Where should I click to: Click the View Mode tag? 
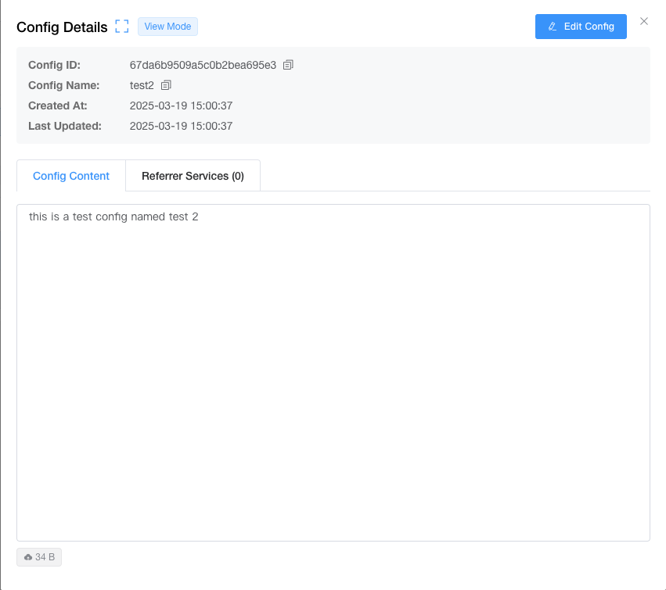tap(167, 27)
